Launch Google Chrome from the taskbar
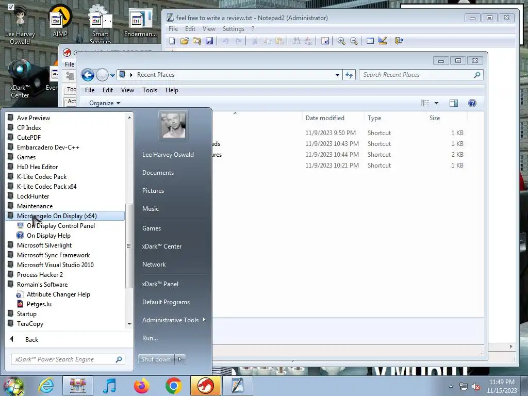Screen dimensions: 528x396 (173, 386)
